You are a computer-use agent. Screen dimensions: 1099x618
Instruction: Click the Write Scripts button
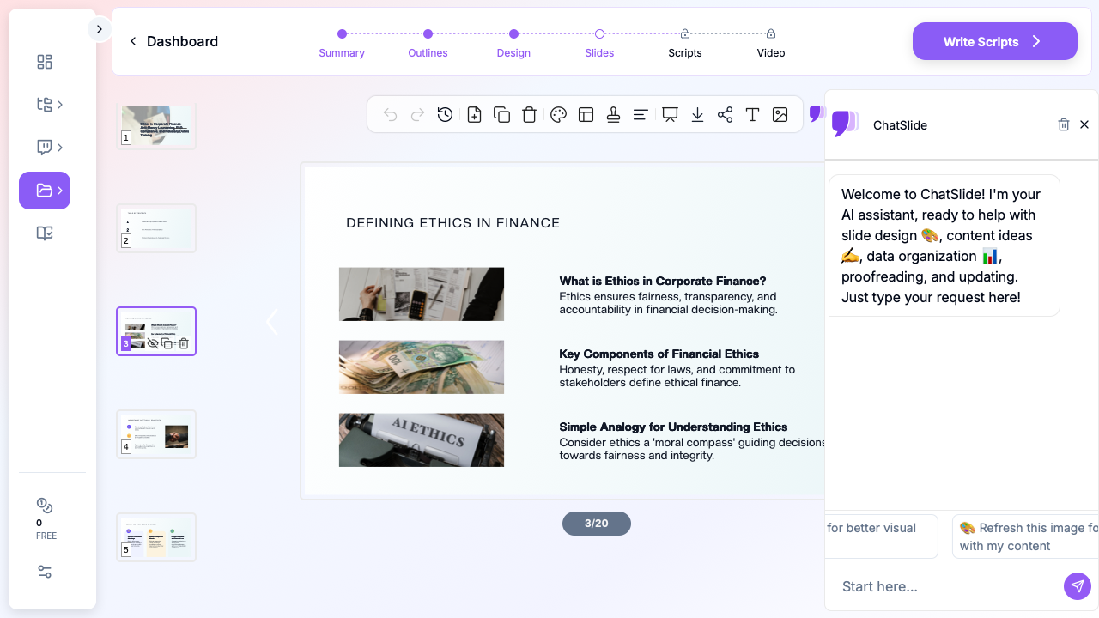pyautogui.click(x=994, y=41)
